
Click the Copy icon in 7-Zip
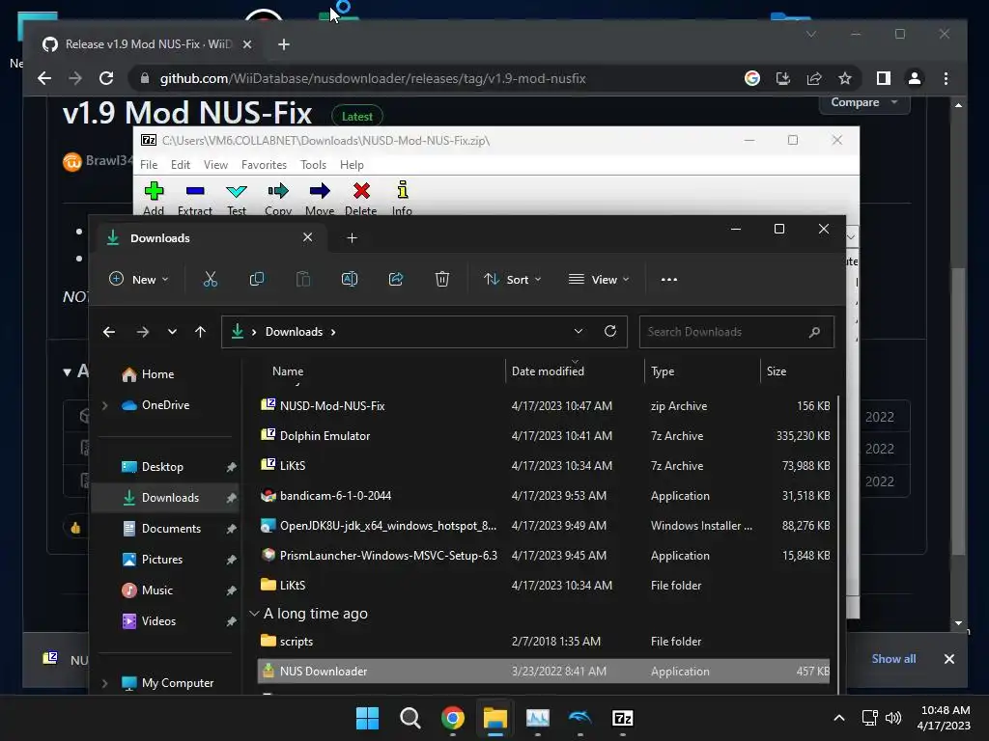pos(278,191)
